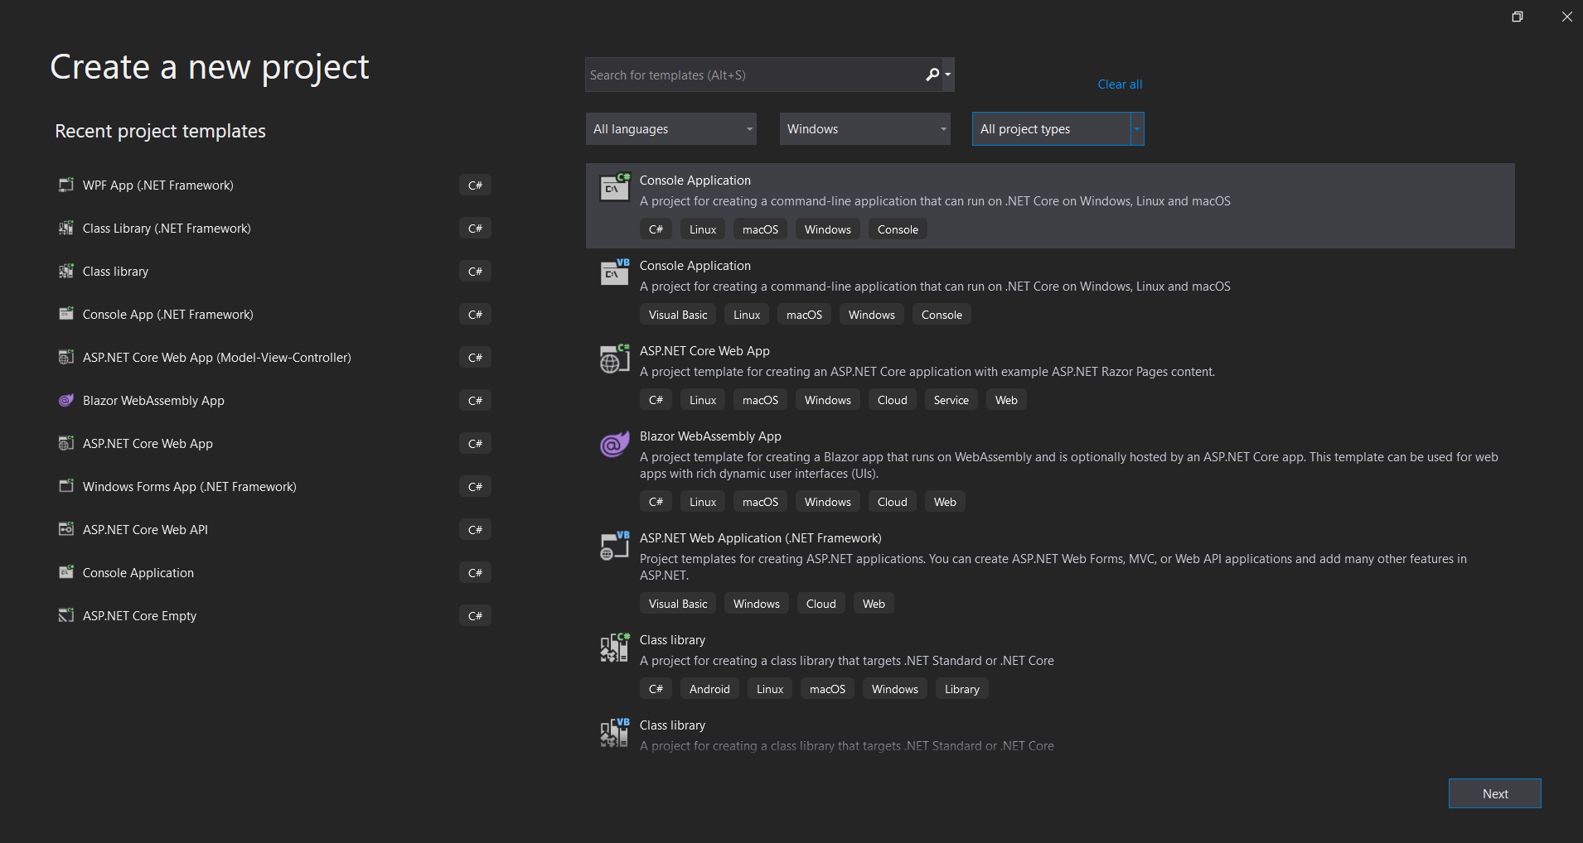Click the recent Blazor WebAssembly App icon

tap(66, 400)
